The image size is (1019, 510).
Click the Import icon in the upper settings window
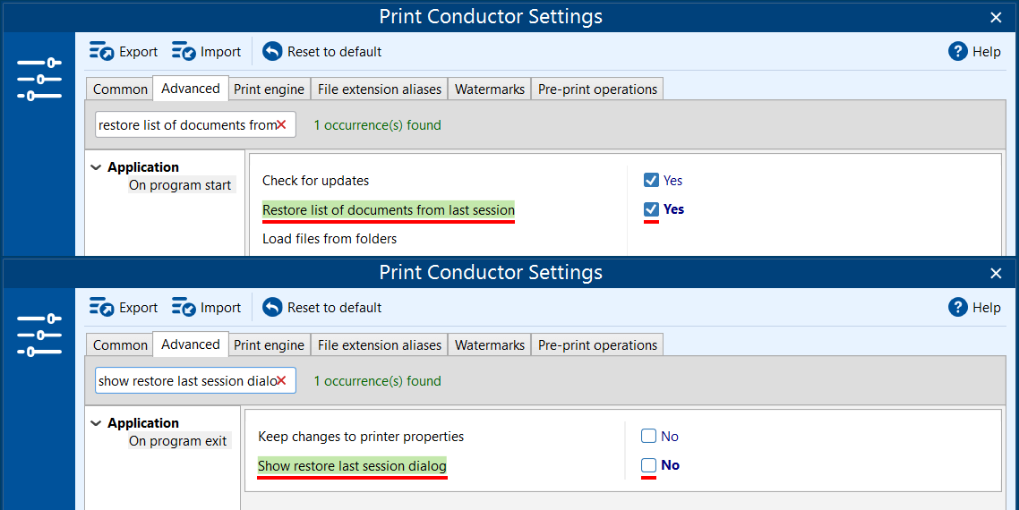click(x=184, y=52)
